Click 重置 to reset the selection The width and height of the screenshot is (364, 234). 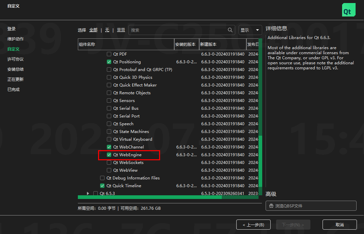click(121, 30)
